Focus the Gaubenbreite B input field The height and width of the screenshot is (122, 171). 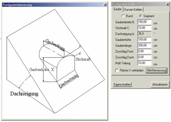144,22
